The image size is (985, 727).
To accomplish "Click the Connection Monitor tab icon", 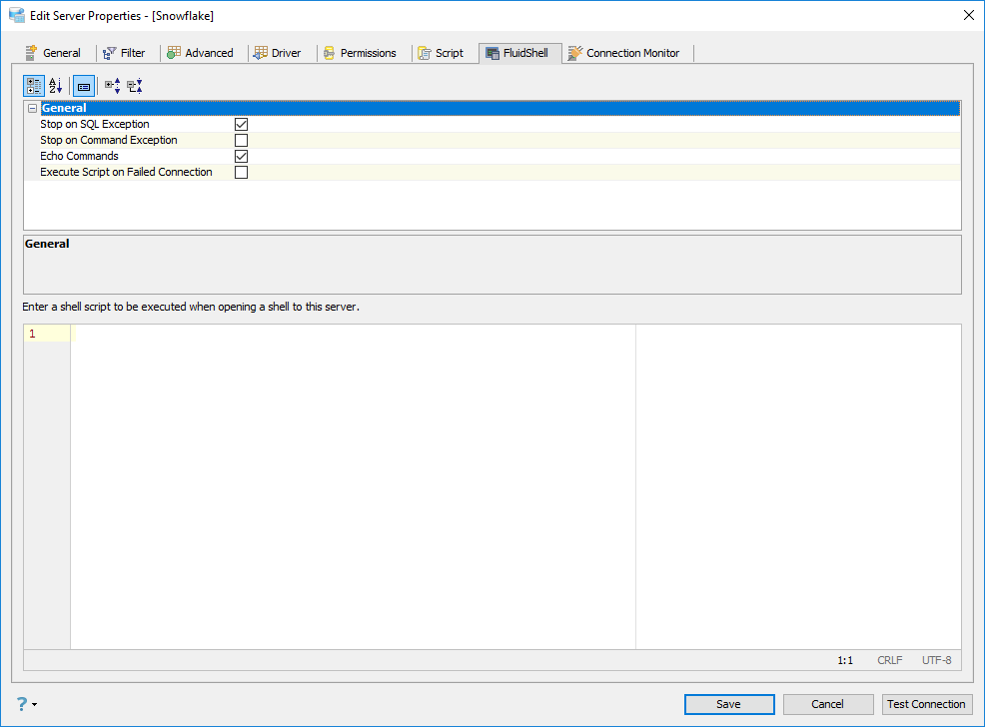I will click(x=574, y=53).
